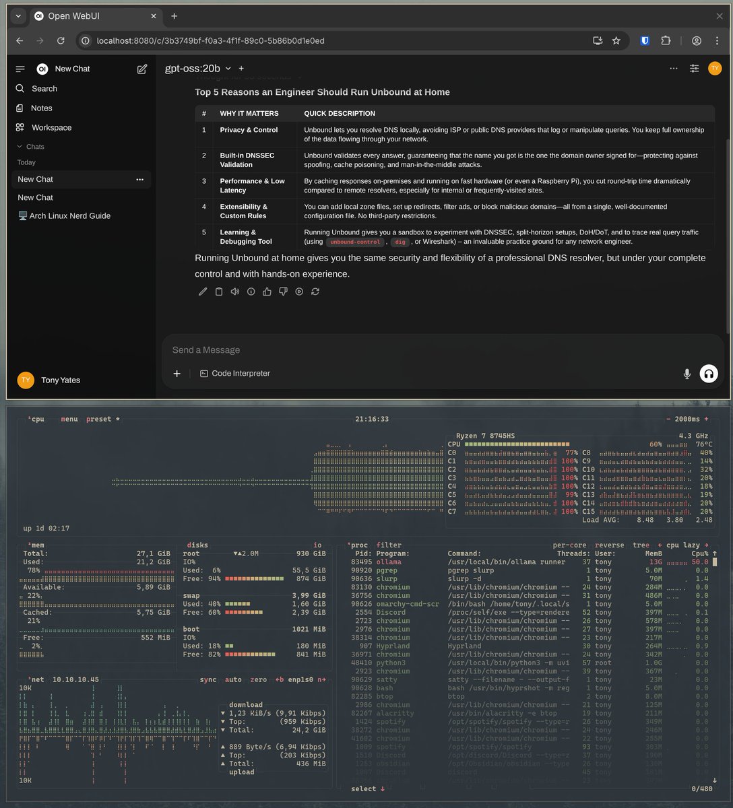This screenshot has width=733, height=808.
Task: Open chat controls sliders icon
Action: pos(694,69)
